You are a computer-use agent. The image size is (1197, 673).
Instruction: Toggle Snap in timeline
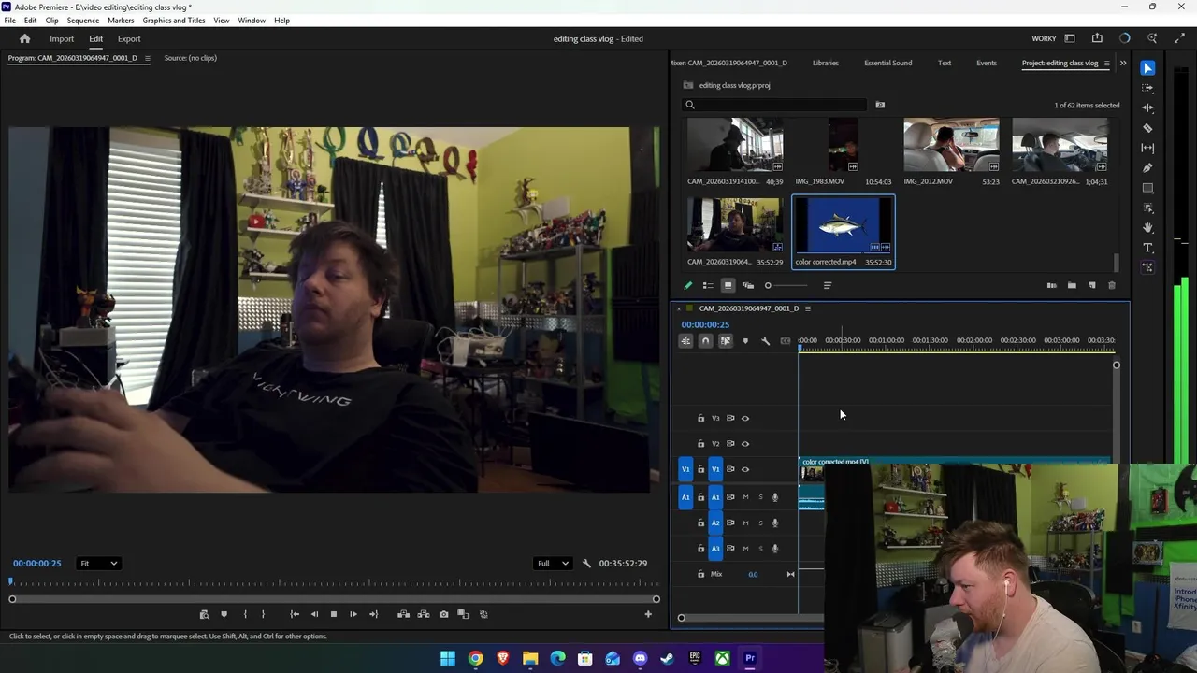(705, 341)
